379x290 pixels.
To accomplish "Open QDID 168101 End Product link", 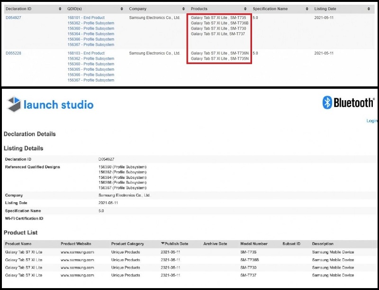I will click(86, 18).
